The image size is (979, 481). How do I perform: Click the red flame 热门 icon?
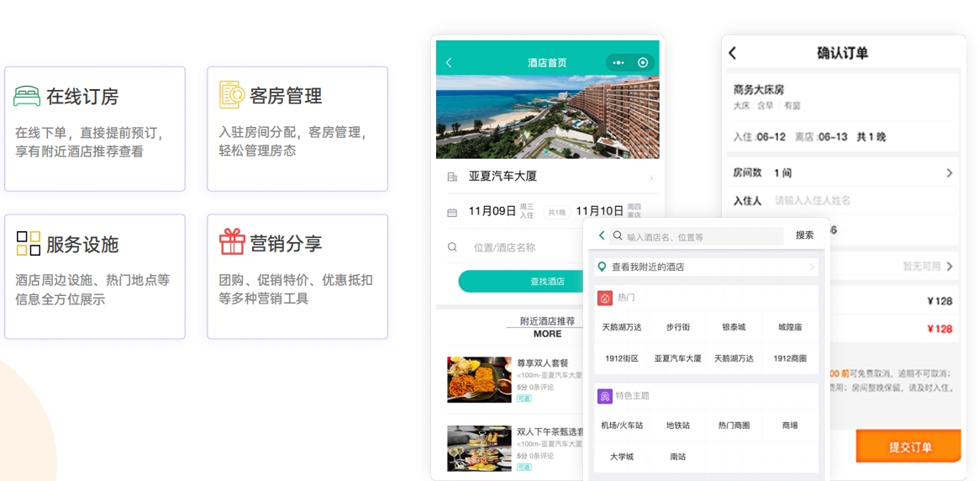[604, 298]
